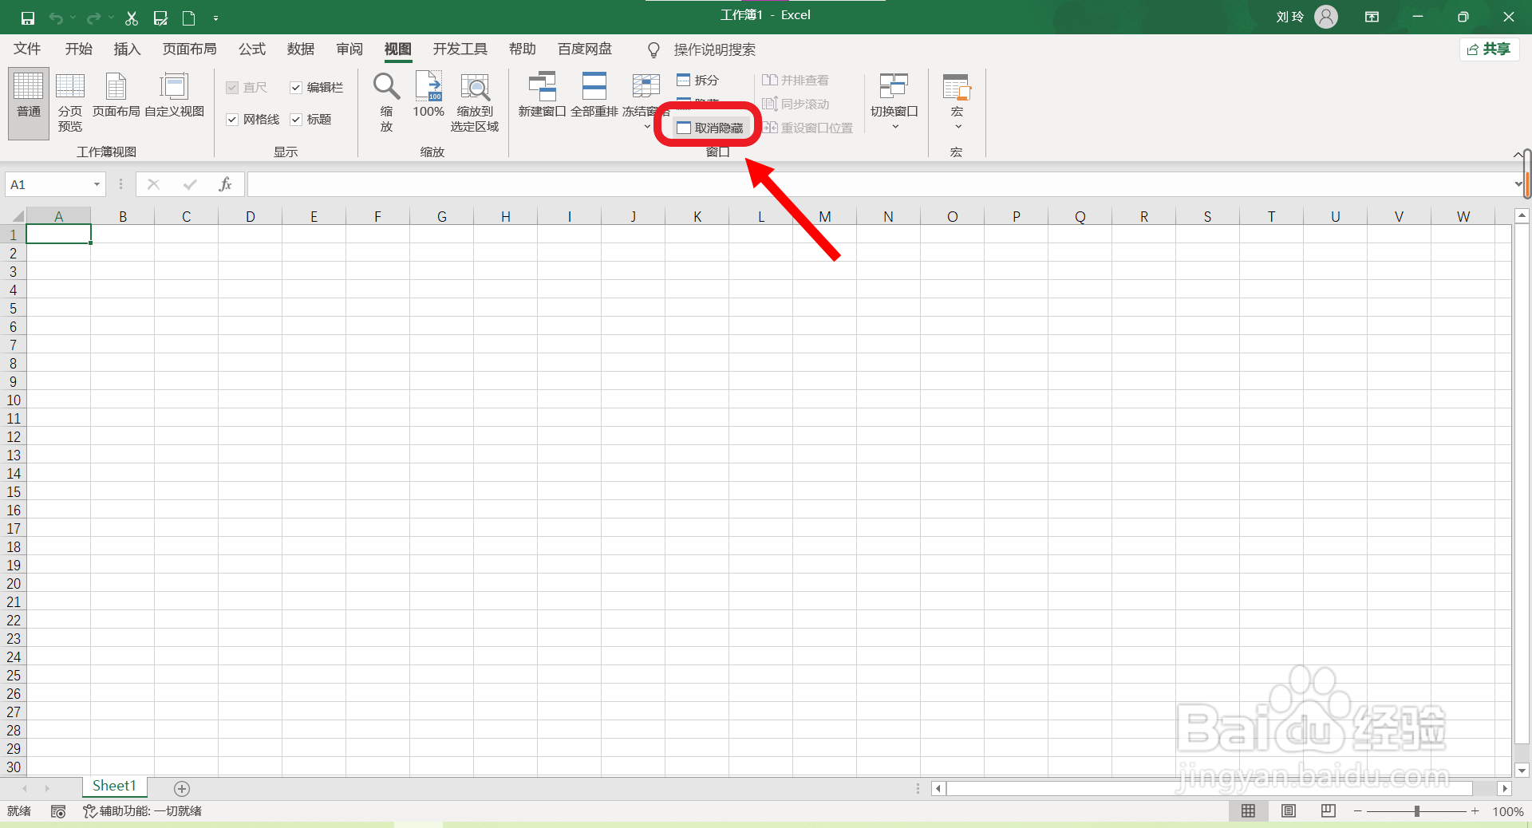Click the Redo arrow icon
The image size is (1532, 828).
point(94,18)
